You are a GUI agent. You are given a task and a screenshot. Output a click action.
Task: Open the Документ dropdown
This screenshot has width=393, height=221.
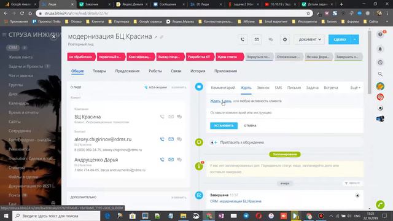[309, 39]
